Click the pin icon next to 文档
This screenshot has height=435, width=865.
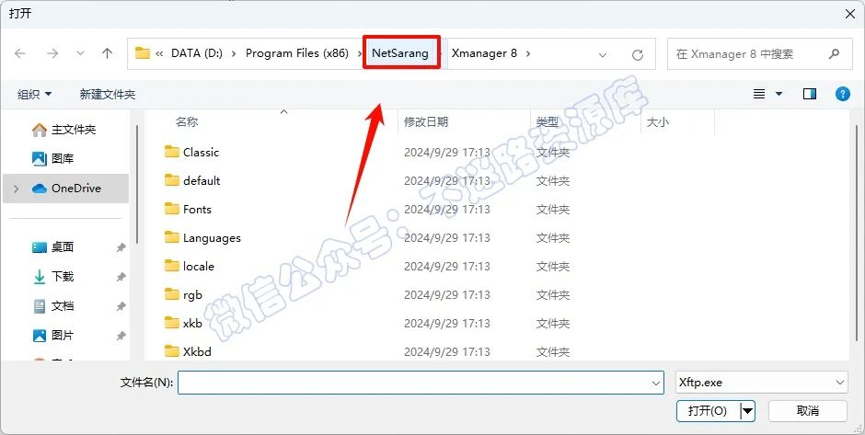[121, 306]
